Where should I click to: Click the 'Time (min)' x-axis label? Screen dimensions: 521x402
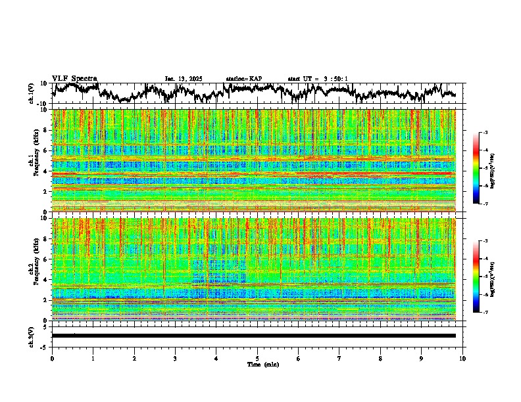263,365
